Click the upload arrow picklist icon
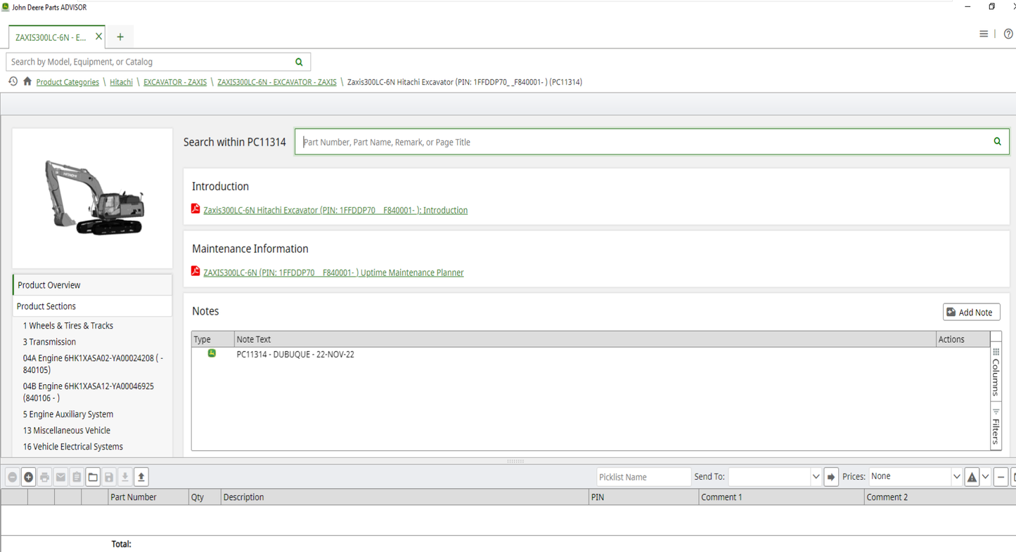 [x=141, y=477]
